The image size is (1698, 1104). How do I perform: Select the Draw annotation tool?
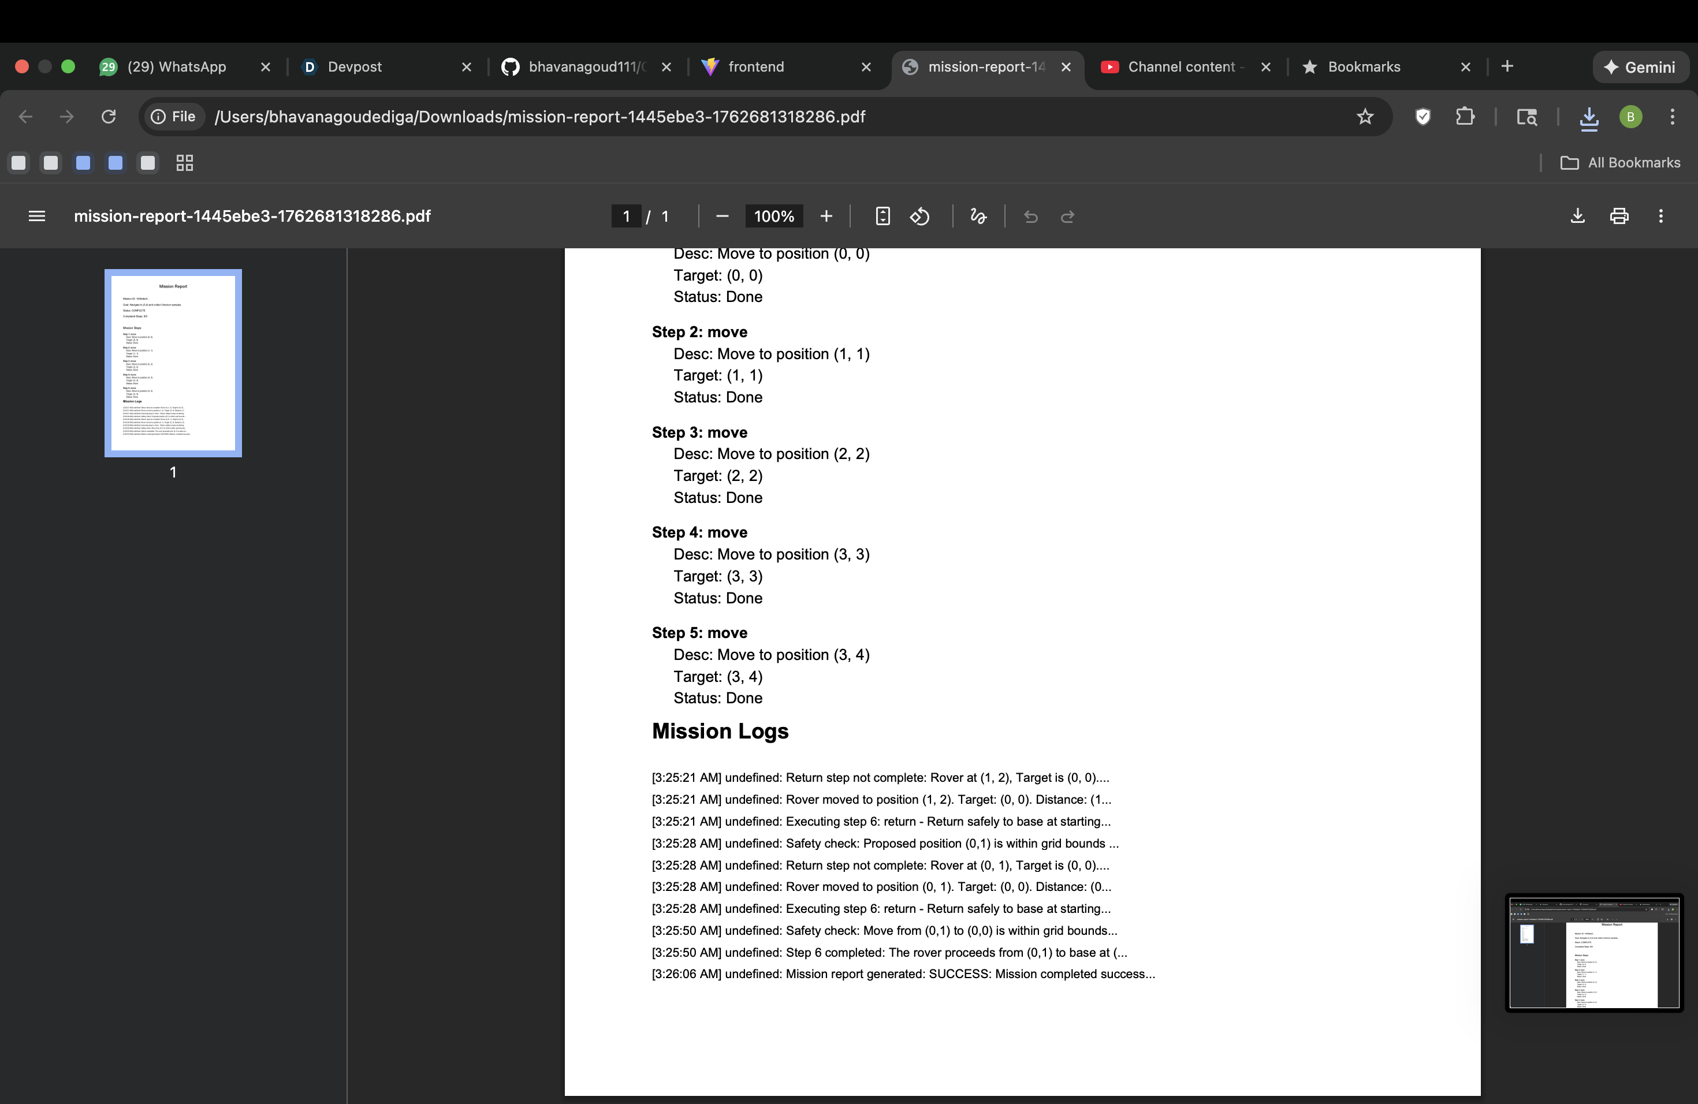(978, 216)
